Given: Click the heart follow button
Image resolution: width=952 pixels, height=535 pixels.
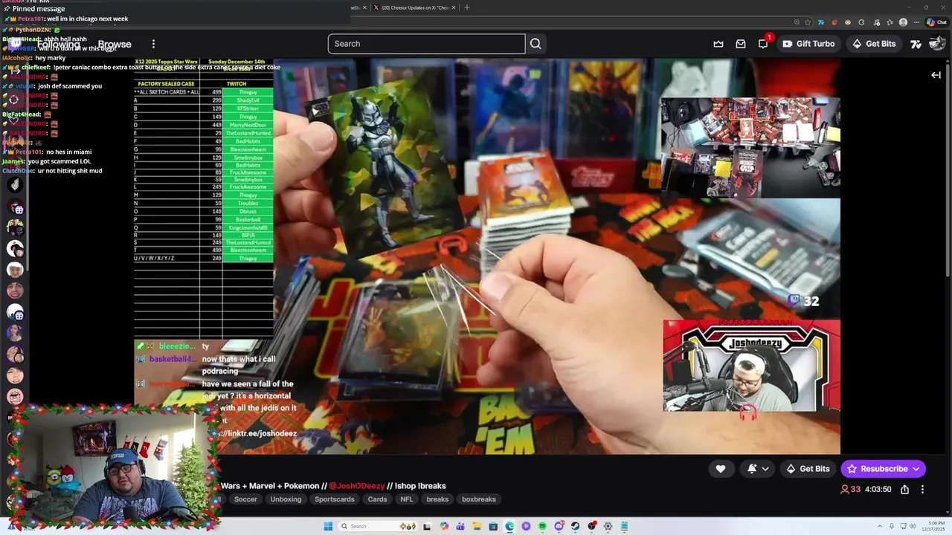Looking at the screenshot, I should point(721,469).
